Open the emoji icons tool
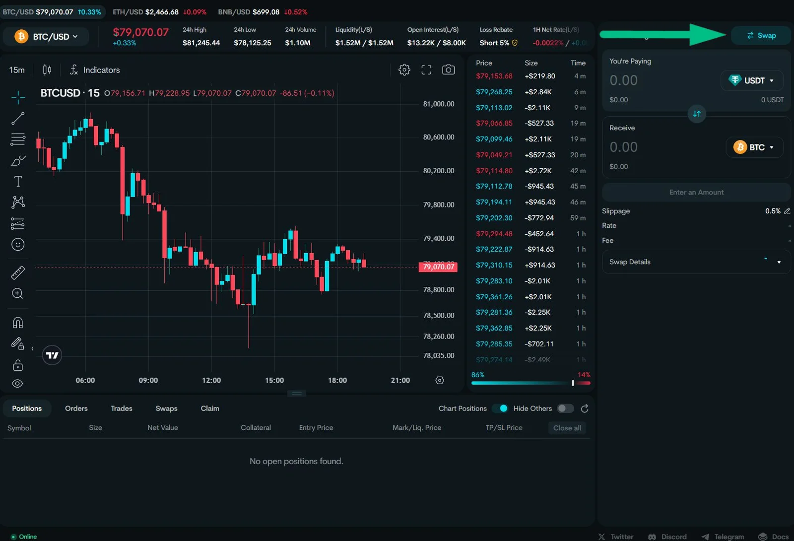 click(x=18, y=245)
